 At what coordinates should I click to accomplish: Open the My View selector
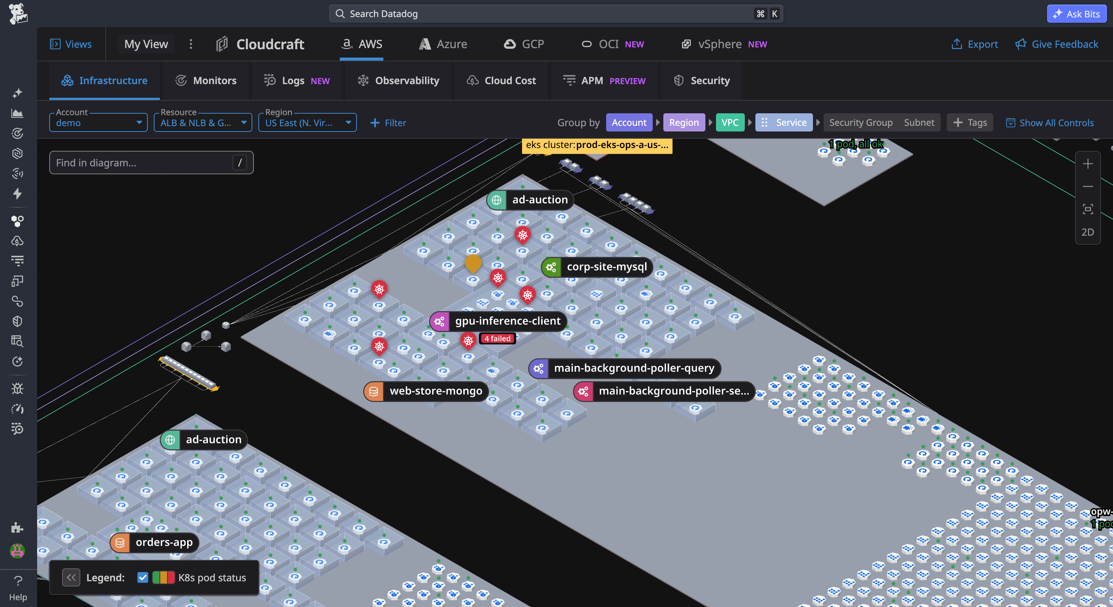(146, 44)
